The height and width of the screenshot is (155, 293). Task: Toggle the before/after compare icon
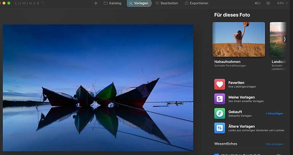tap(258, 3)
